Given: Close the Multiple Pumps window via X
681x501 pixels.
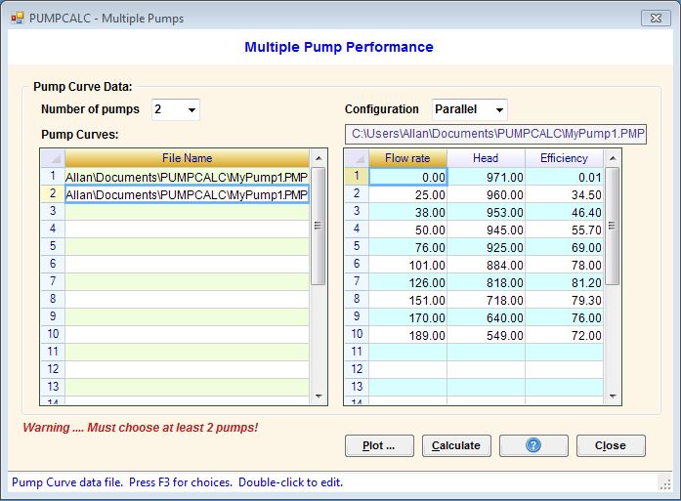Looking at the screenshot, I should pos(656,19).
